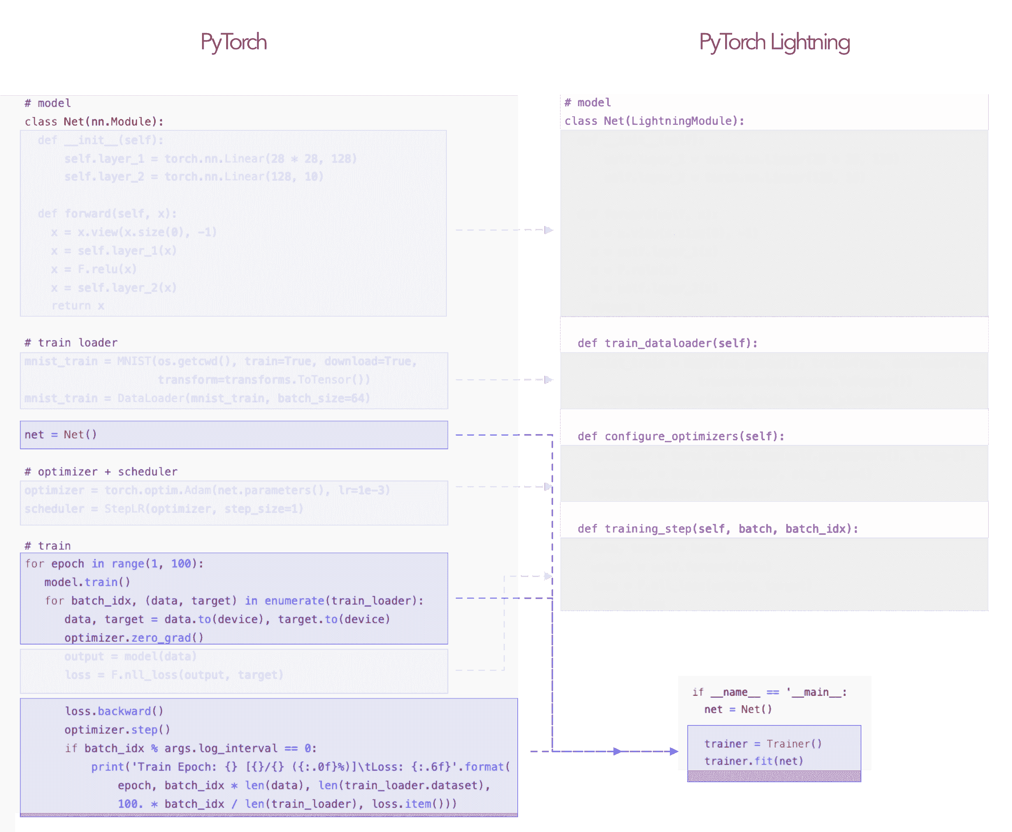Click the PyTorch Lightning heading
The height and width of the screenshot is (832, 1012).
coord(774,42)
